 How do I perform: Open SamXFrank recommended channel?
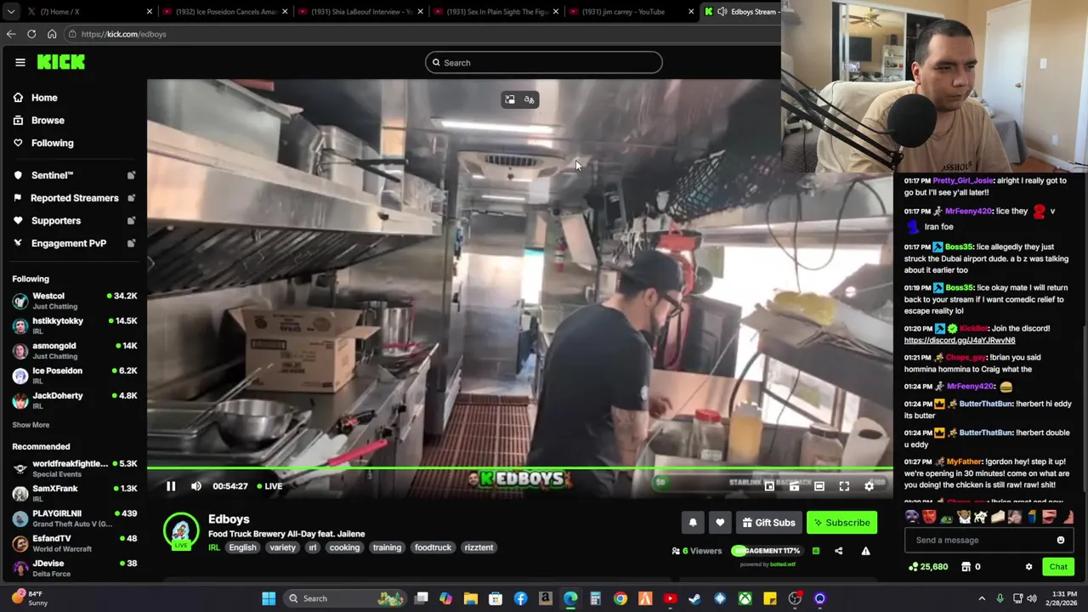pyautogui.click(x=75, y=493)
